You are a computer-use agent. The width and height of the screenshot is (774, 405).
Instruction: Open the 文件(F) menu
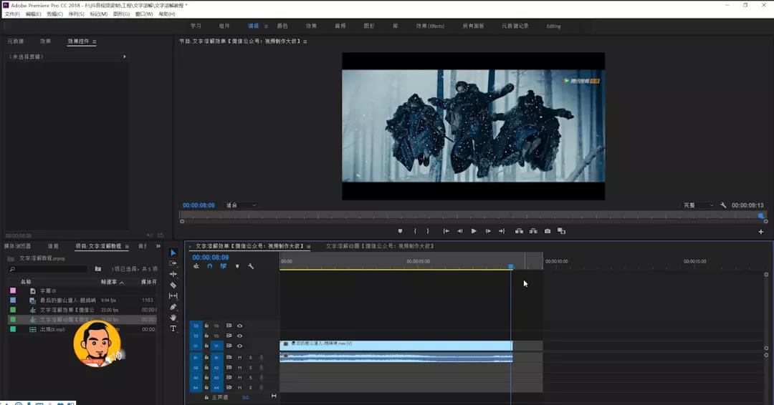pos(12,14)
